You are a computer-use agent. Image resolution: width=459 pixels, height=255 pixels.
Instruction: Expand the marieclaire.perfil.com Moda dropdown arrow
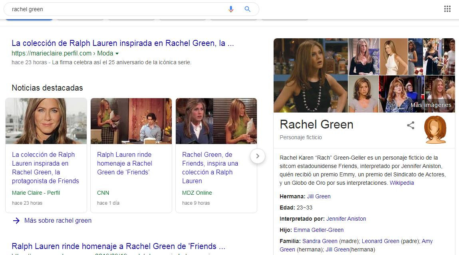click(117, 53)
